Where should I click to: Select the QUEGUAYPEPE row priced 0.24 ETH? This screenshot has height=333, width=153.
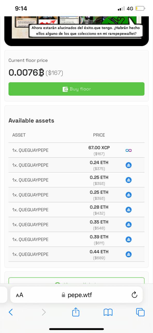(76, 165)
